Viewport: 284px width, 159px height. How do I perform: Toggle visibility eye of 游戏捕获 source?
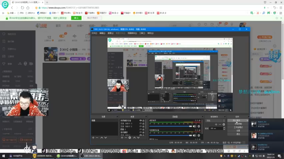click(x=141, y=132)
